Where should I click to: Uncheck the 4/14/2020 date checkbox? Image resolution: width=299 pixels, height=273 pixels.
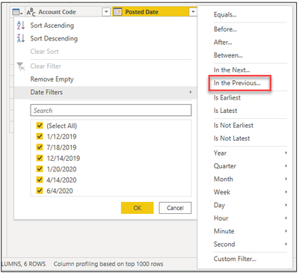[40, 180]
